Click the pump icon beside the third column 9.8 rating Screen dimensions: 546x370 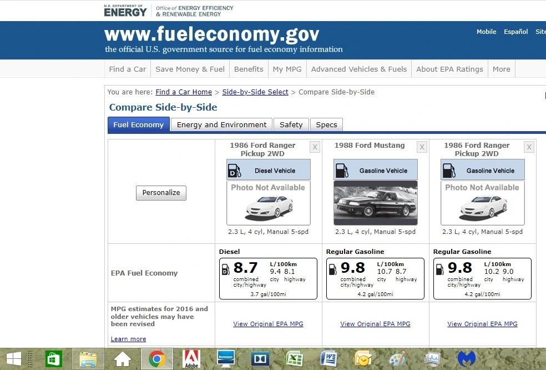coord(440,269)
